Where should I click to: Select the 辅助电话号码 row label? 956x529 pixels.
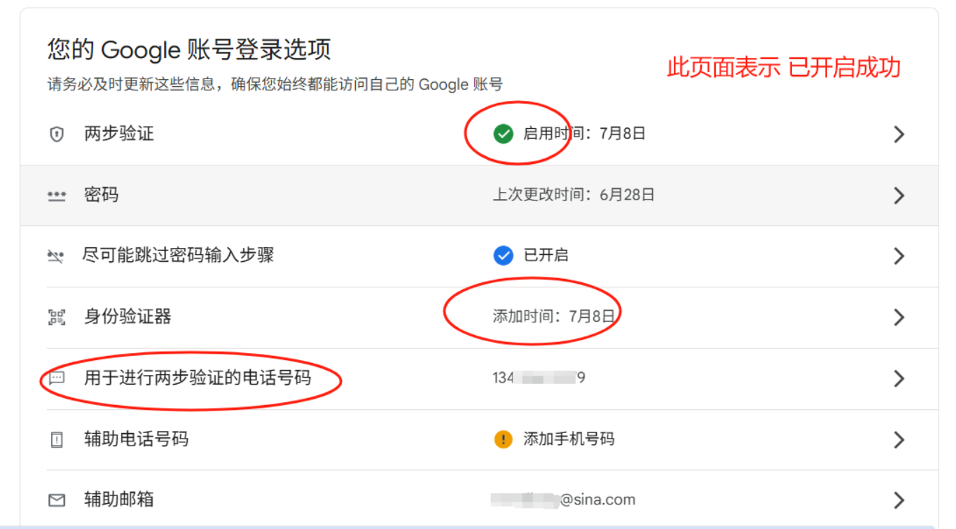[x=136, y=439]
